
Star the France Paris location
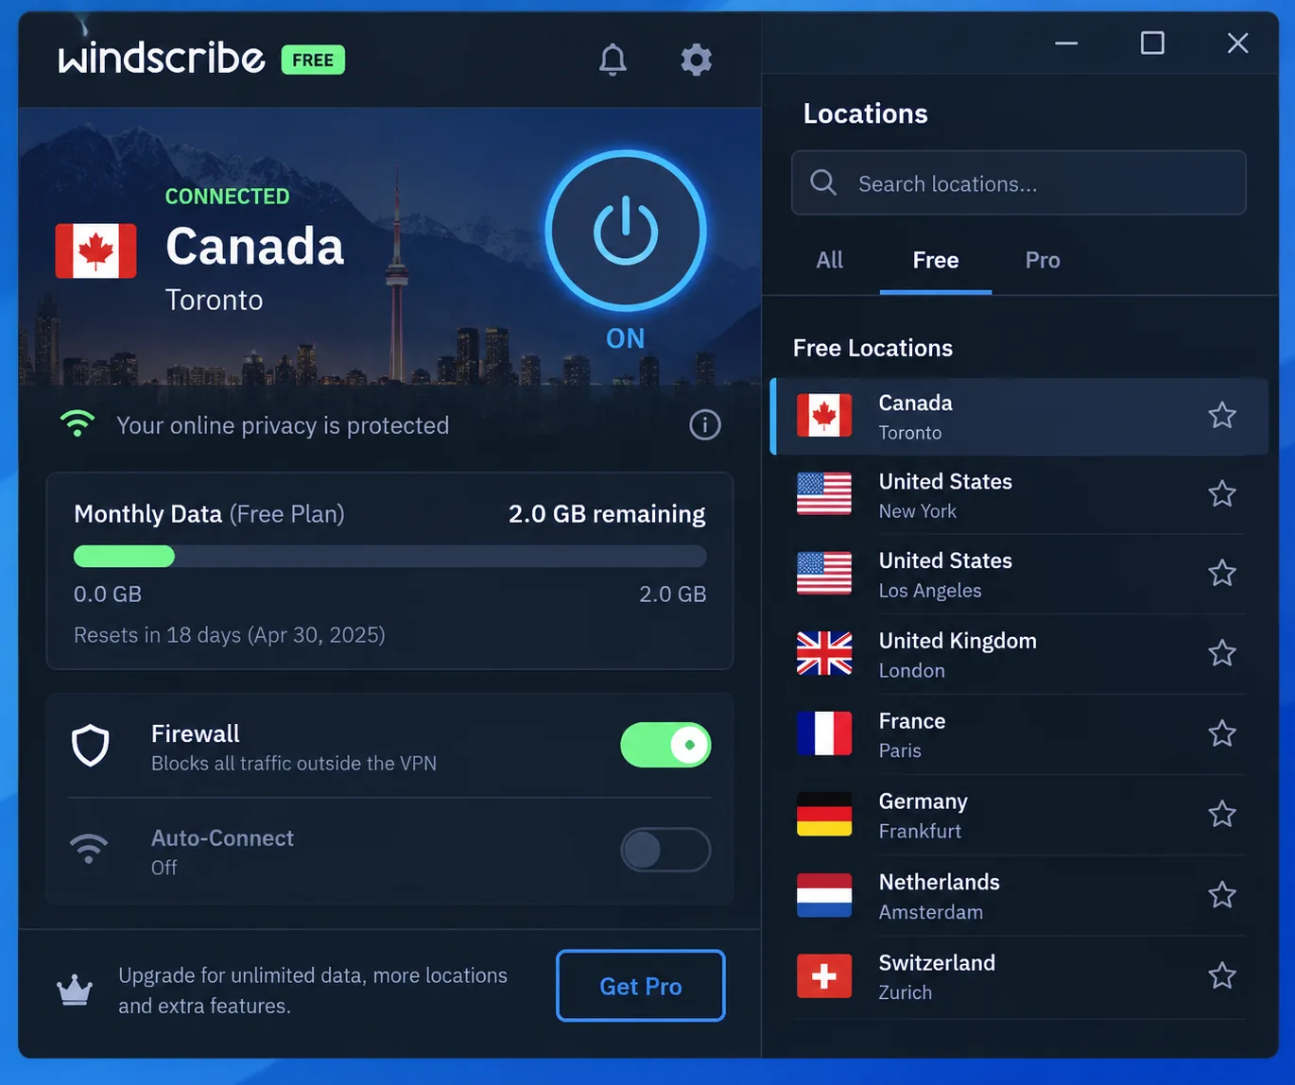(x=1222, y=733)
